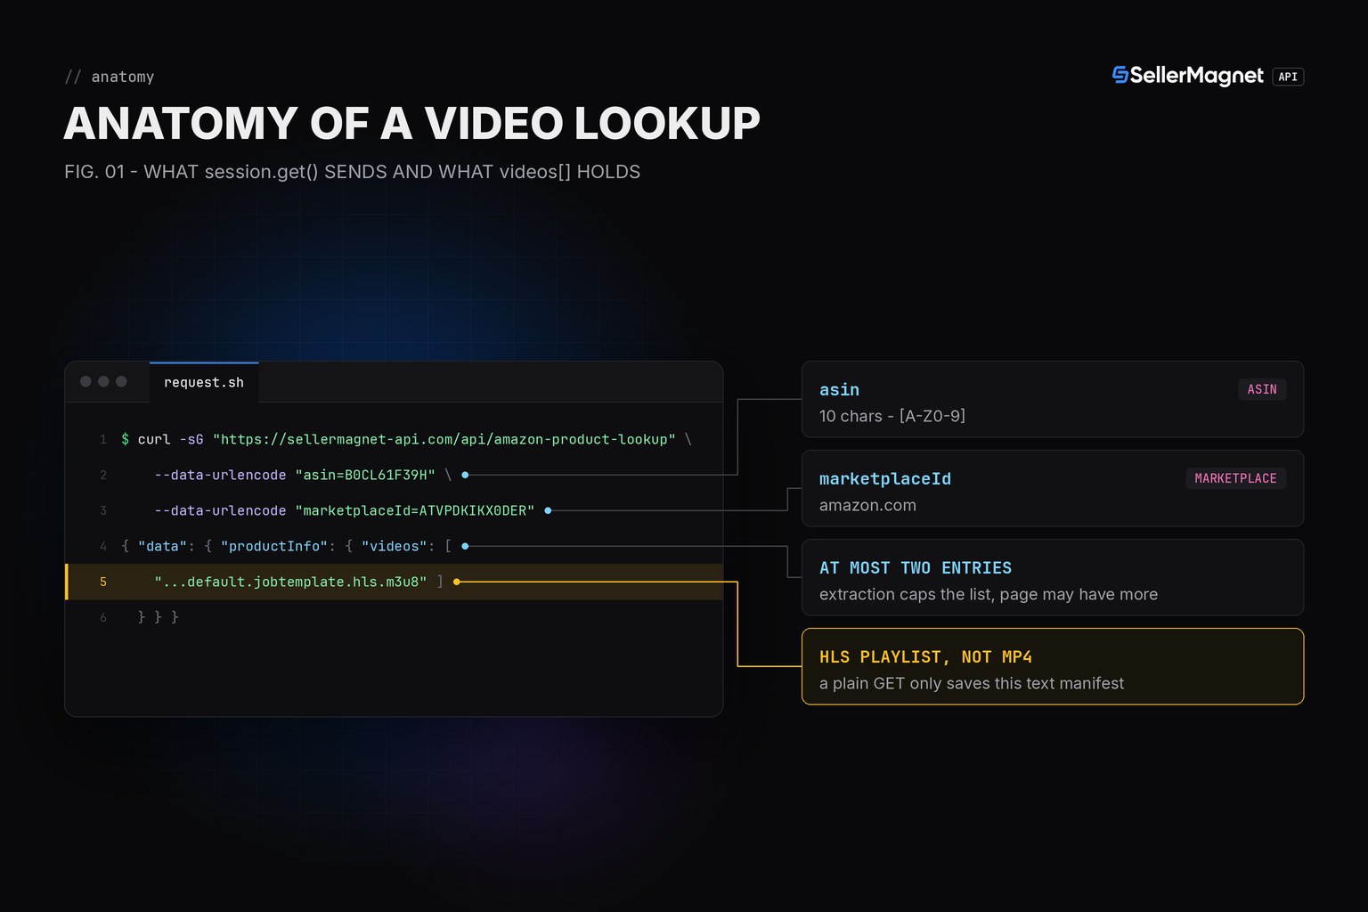Click the middle window dot in the code panel
This screenshot has height=912, width=1368.
(x=103, y=381)
